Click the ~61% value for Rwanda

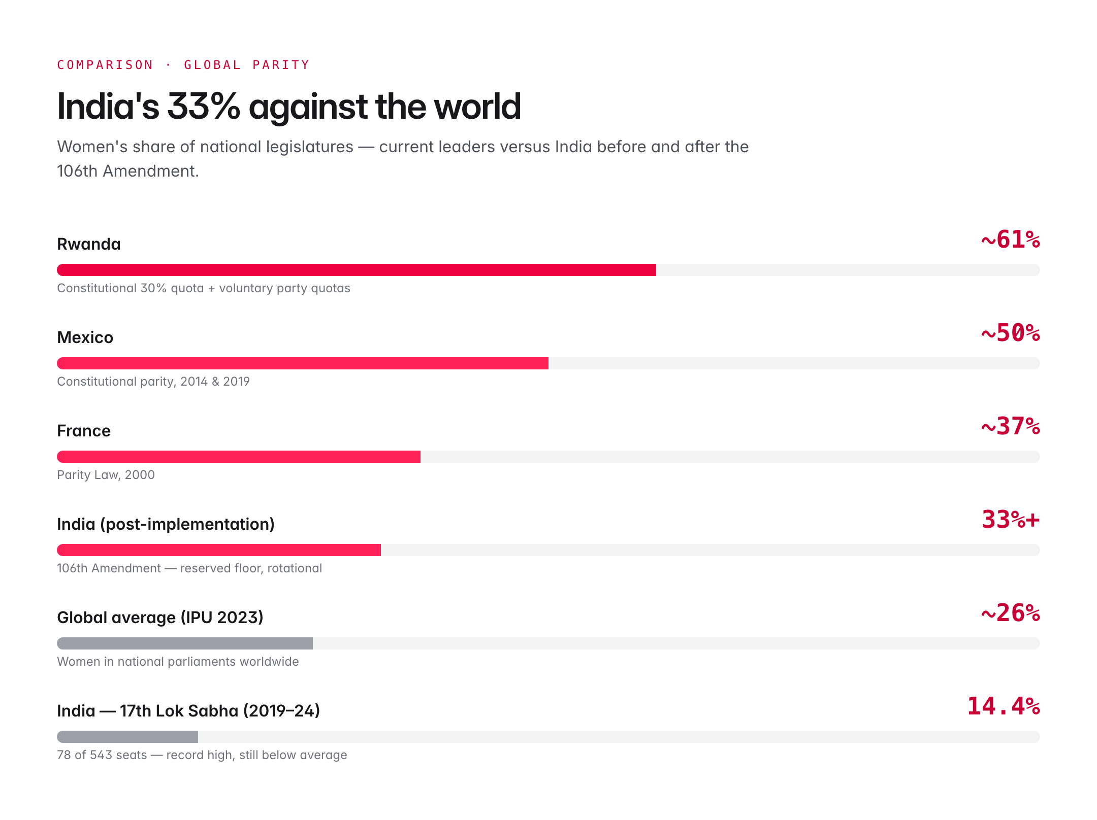pyautogui.click(x=1010, y=240)
